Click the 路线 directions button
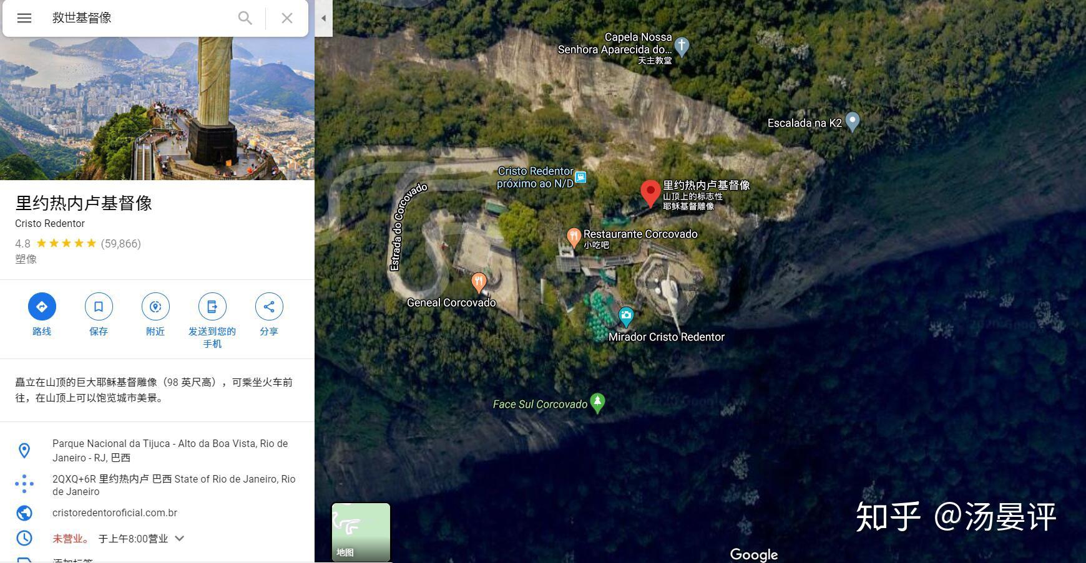1086x563 pixels. [42, 306]
